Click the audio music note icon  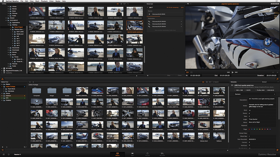click(x=277, y=79)
